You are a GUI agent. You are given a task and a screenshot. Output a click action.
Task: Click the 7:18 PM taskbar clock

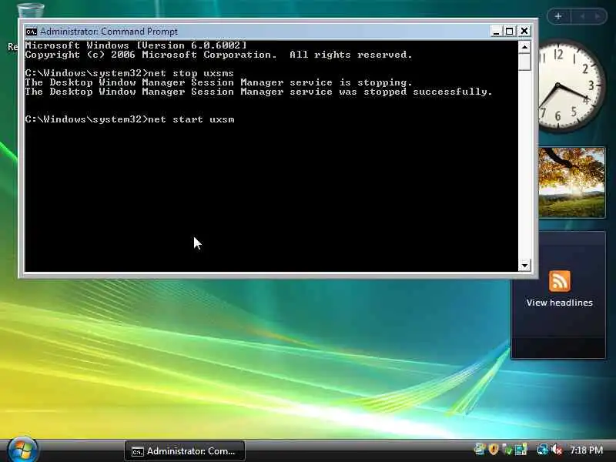[586, 450]
